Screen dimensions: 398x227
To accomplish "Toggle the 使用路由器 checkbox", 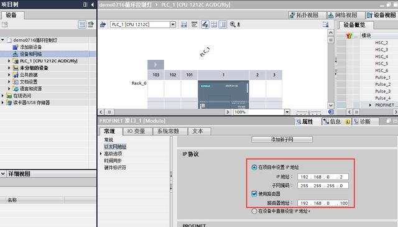I will coord(254,194).
